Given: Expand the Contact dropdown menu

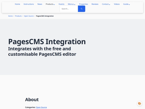Looking at the screenshot, I should [106, 4].
